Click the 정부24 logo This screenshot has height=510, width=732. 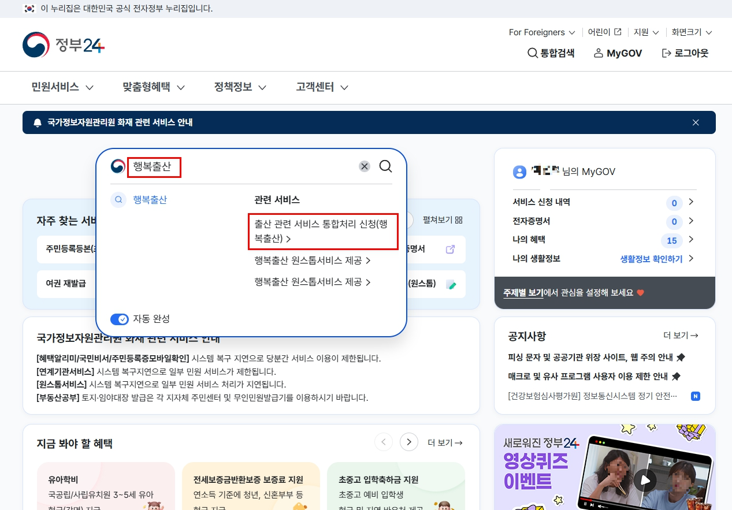coord(64,45)
